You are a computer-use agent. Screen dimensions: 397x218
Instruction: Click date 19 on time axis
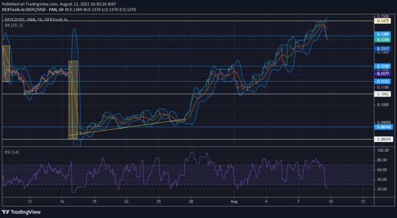pyautogui.click(x=94, y=201)
